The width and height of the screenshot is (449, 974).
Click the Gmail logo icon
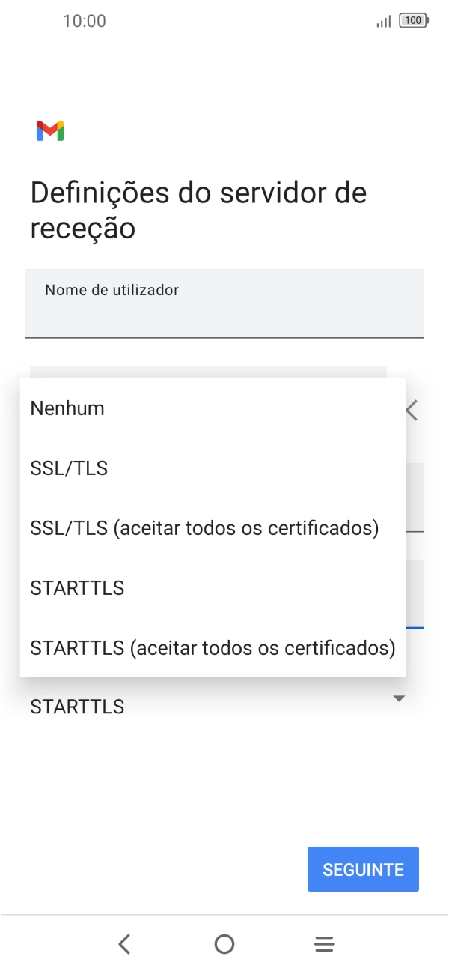click(x=49, y=130)
